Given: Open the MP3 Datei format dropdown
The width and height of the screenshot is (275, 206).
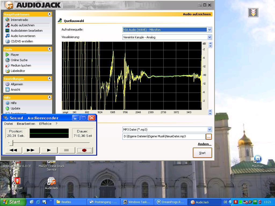Looking at the screenshot, I should pyautogui.click(x=209, y=130).
